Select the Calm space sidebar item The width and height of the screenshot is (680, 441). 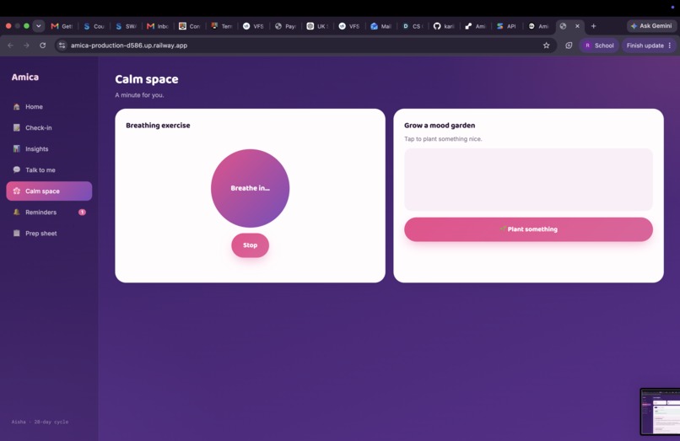(x=49, y=191)
